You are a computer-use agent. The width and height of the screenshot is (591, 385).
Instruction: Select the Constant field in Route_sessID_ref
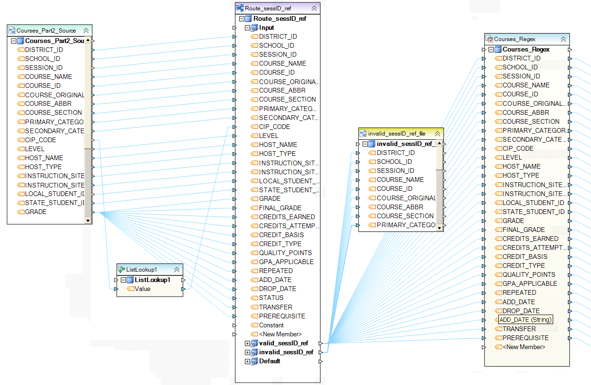click(x=271, y=325)
